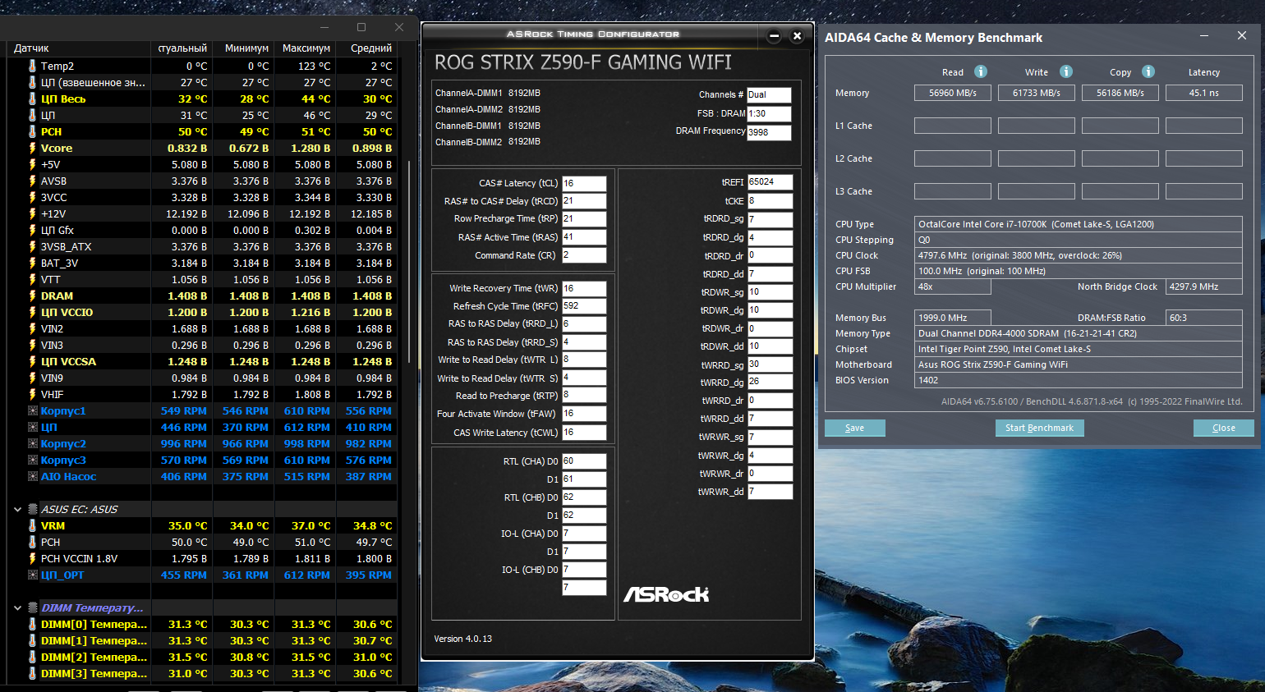Select the bolt icon beside 3VCC
Viewport: 1265px width, 692px height.
pyautogui.click(x=32, y=197)
